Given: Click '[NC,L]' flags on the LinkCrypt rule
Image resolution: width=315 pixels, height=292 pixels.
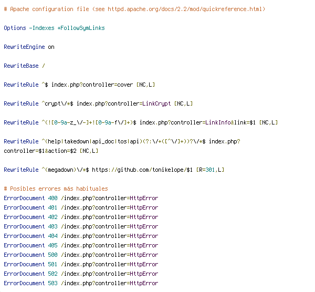Looking at the screenshot, I should (x=183, y=103).
